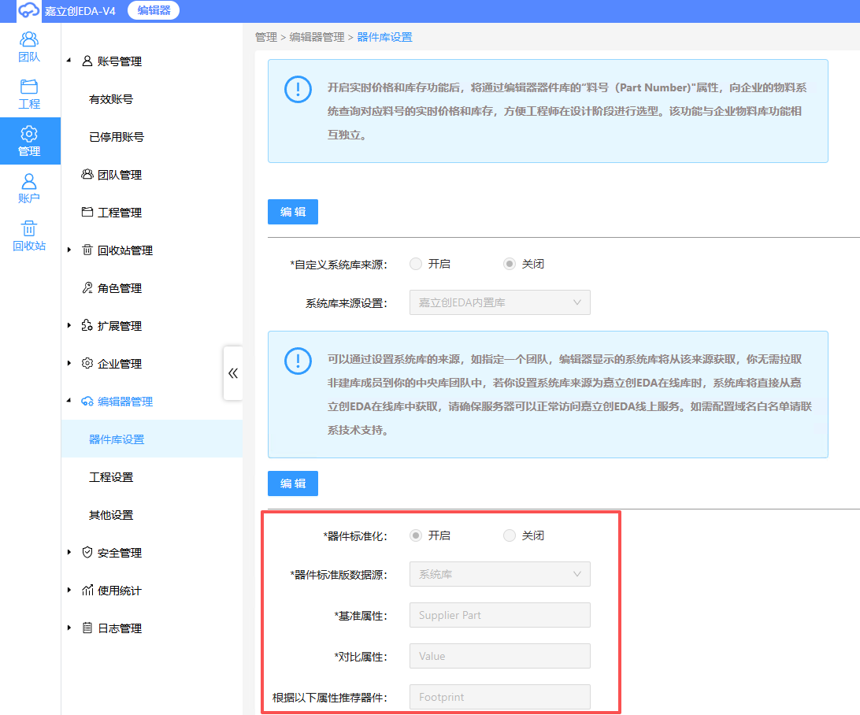
Task: Collapse the 账号管理 tree arrow
Action: tap(69, 61)
